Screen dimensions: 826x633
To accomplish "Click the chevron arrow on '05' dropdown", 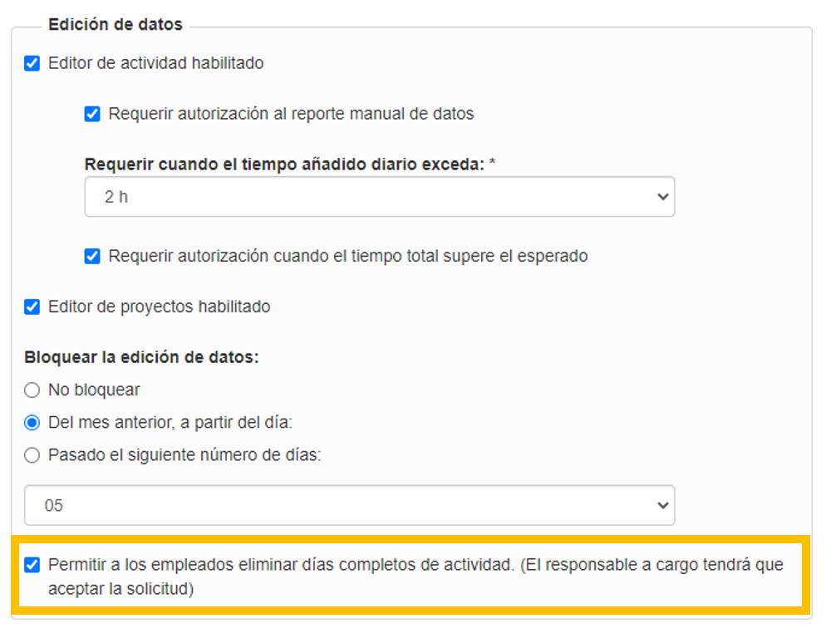I will pos(662,505).
